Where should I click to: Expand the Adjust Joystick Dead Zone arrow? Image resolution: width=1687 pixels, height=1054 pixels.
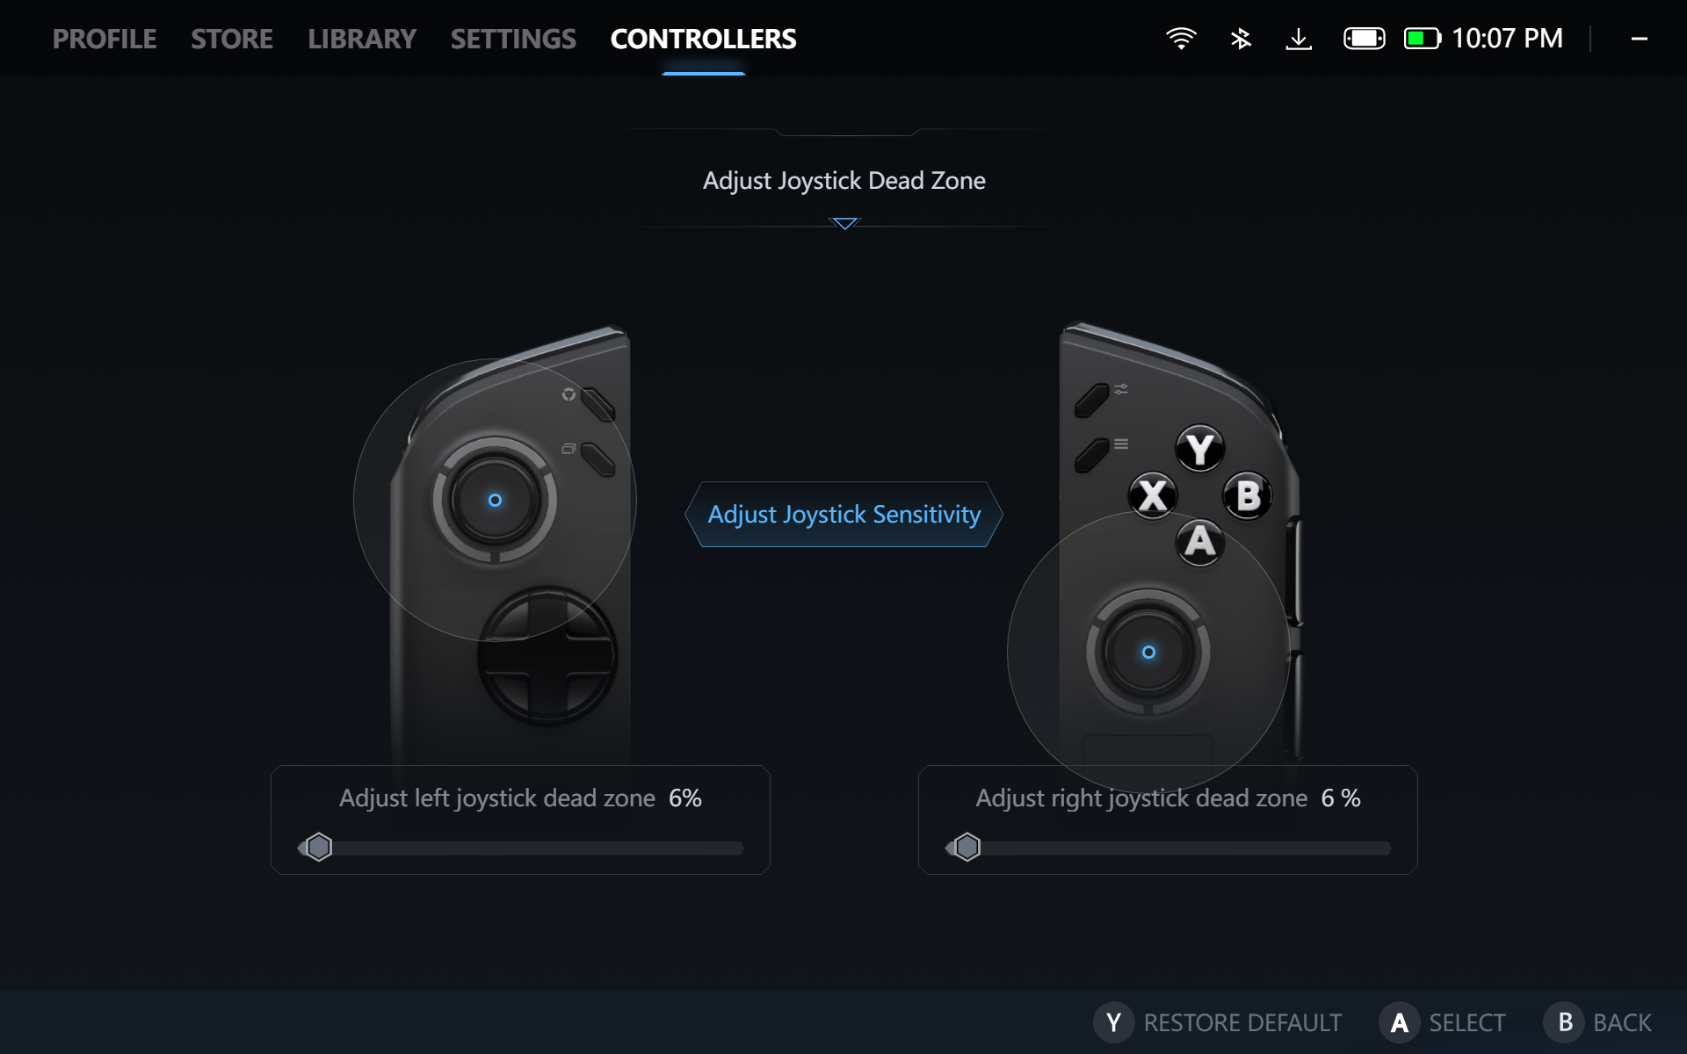[x=844, y=224]
